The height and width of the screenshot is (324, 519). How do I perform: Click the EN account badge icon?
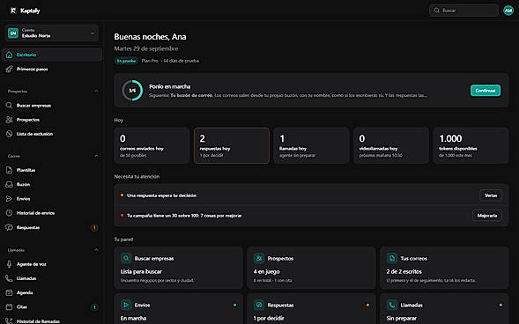(x=13, y=33)
